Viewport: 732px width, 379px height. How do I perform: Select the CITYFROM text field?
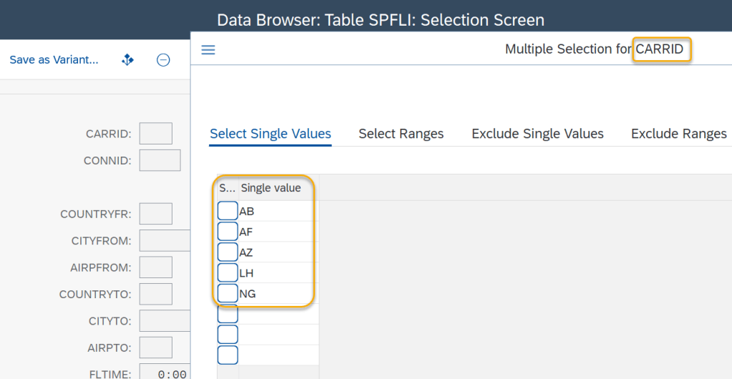click(165, 240)
